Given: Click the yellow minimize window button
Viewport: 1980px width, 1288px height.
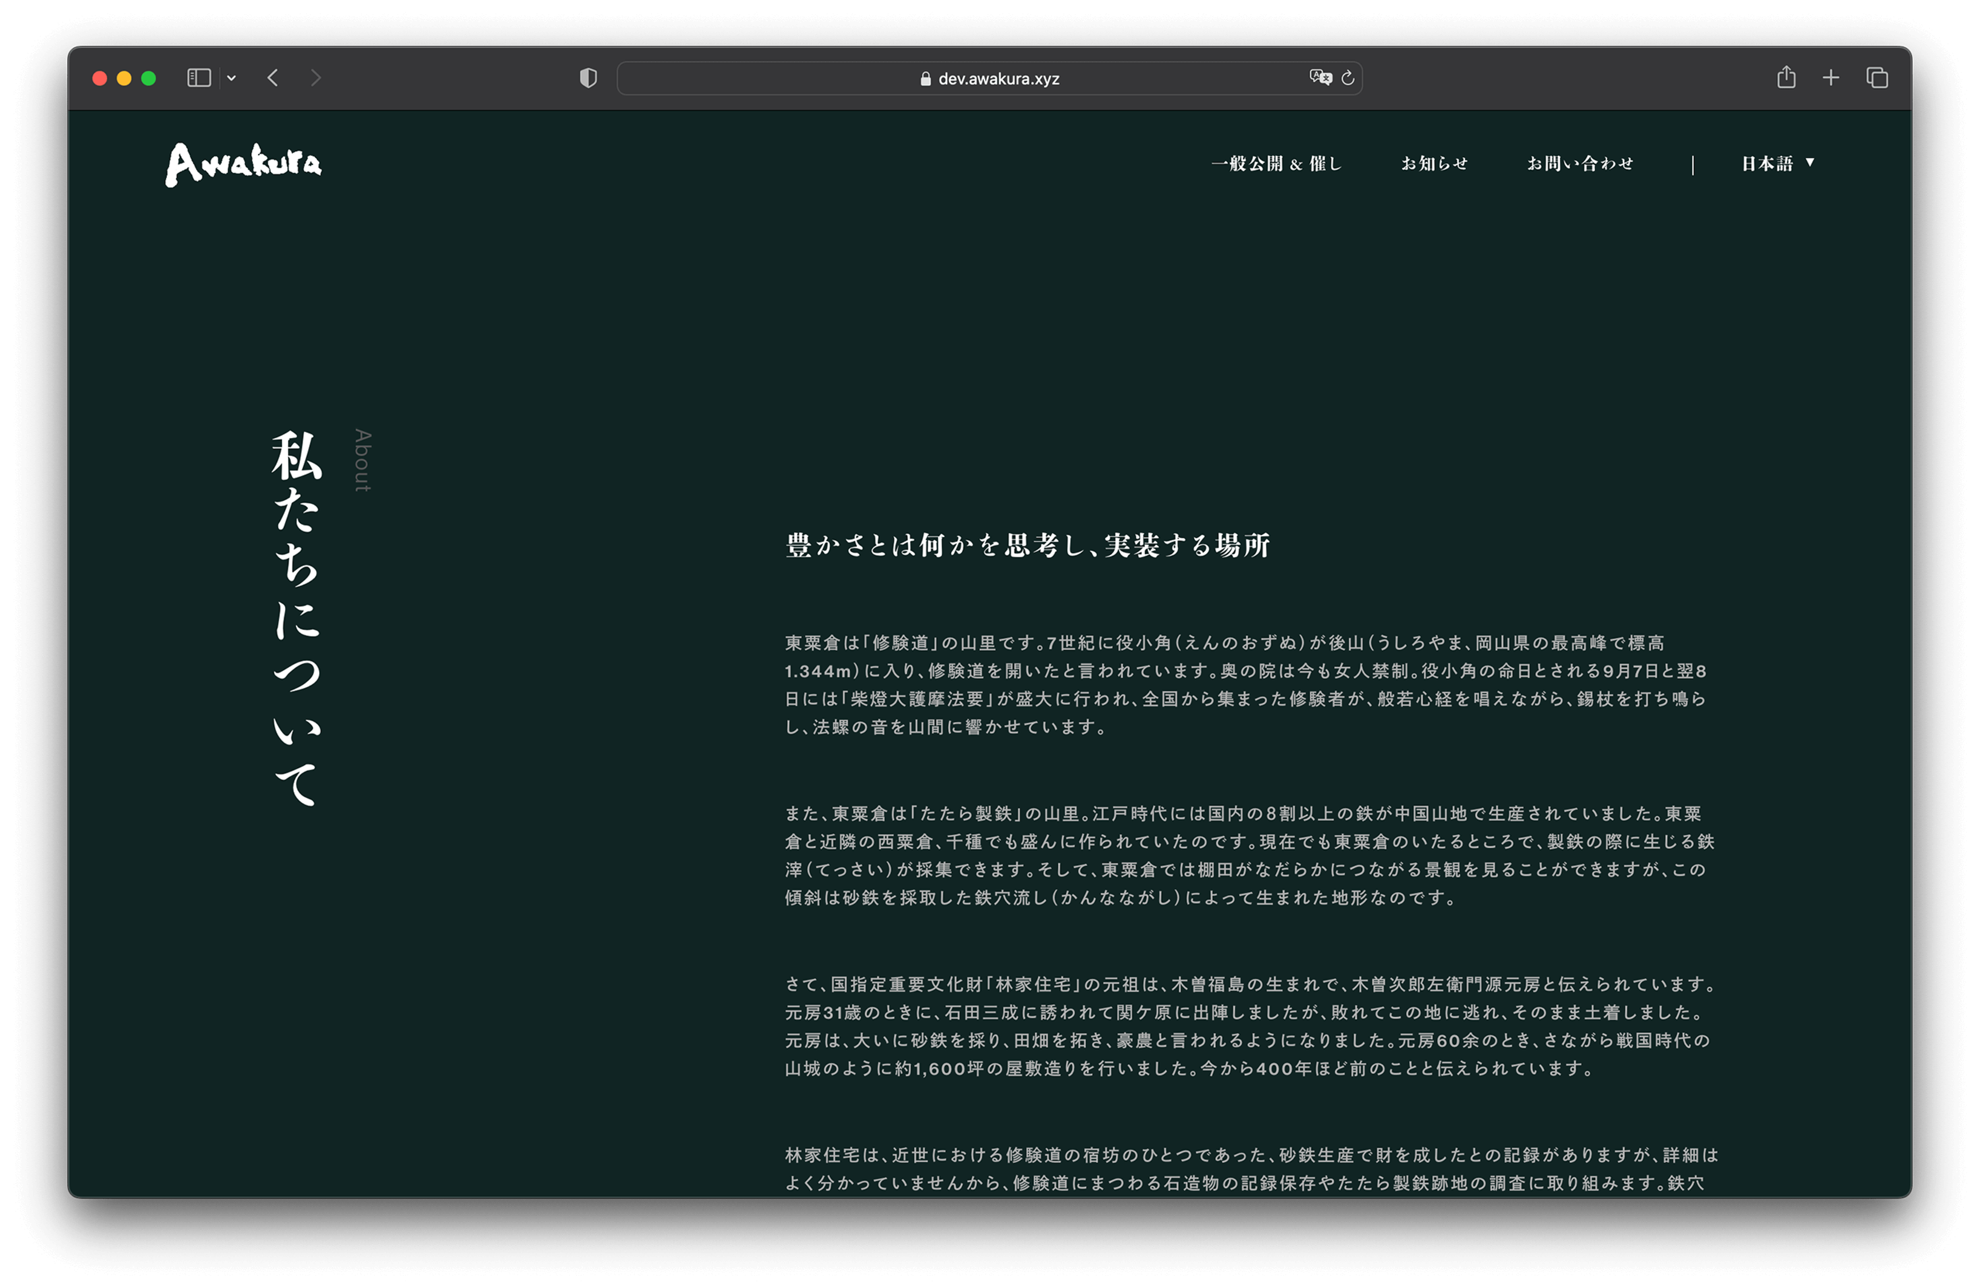Looking at the screenshot, I should pos(124,78).
